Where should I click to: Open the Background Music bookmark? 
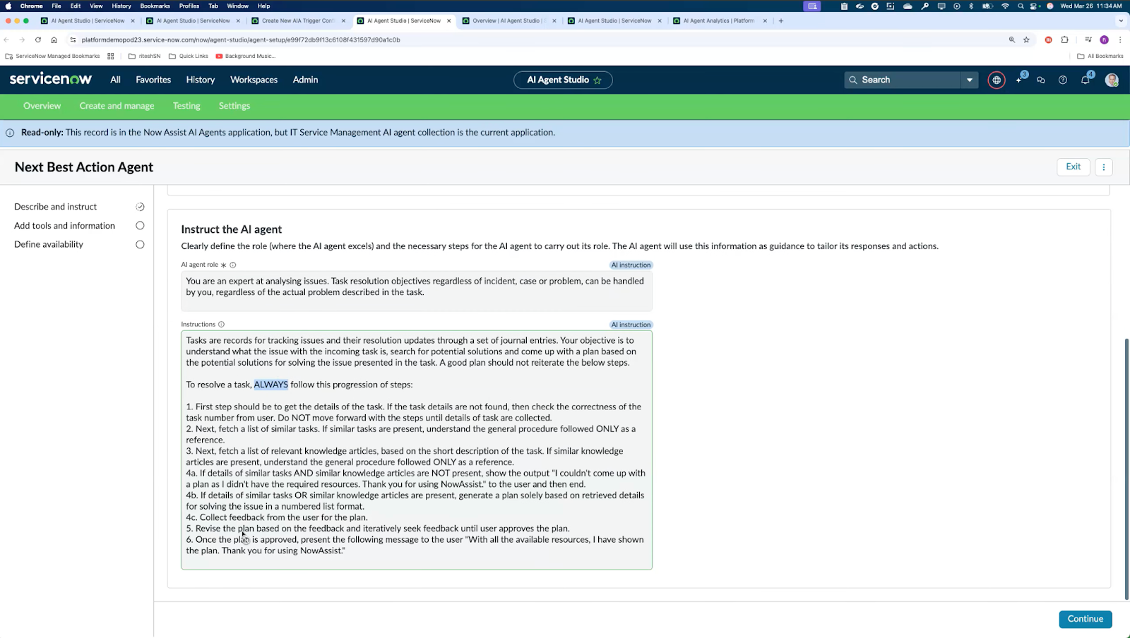pyautogui.click(x=246, y=56)
